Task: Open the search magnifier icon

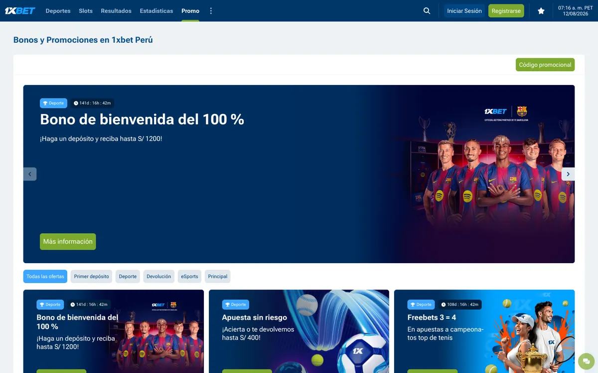Action: pos(427,10)
